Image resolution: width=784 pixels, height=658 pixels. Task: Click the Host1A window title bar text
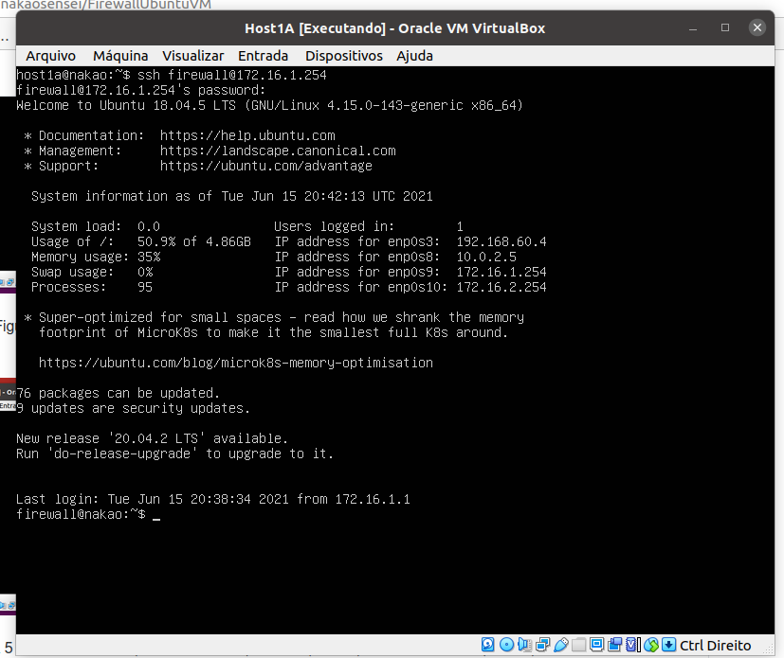coord(395,28)
